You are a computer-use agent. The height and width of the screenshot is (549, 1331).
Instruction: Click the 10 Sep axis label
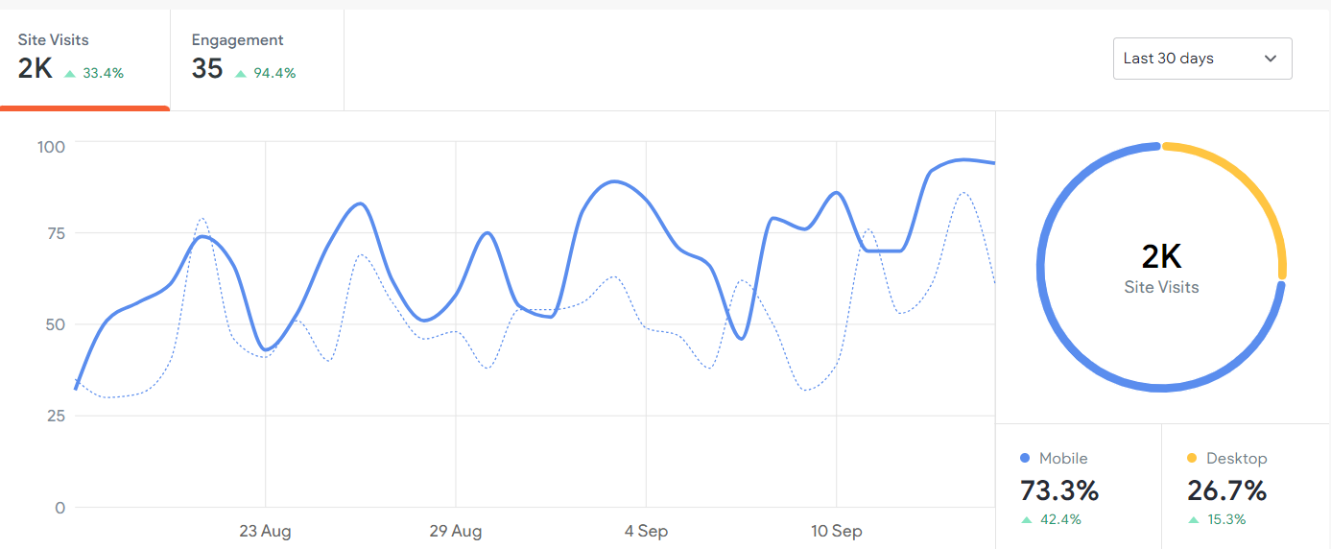coord(836,531)
